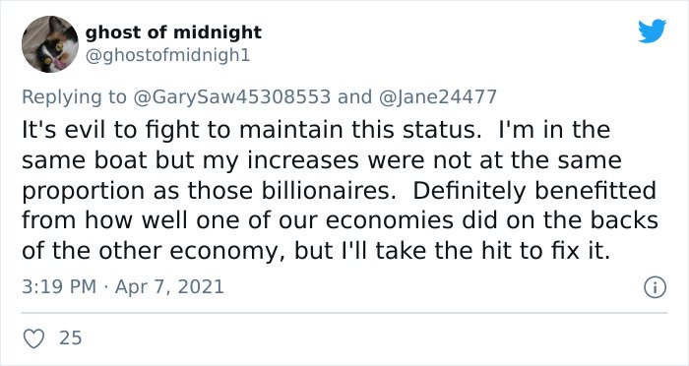
Task: Visit the @ghostofmidnigh1 handle
Action: point(167,56)
